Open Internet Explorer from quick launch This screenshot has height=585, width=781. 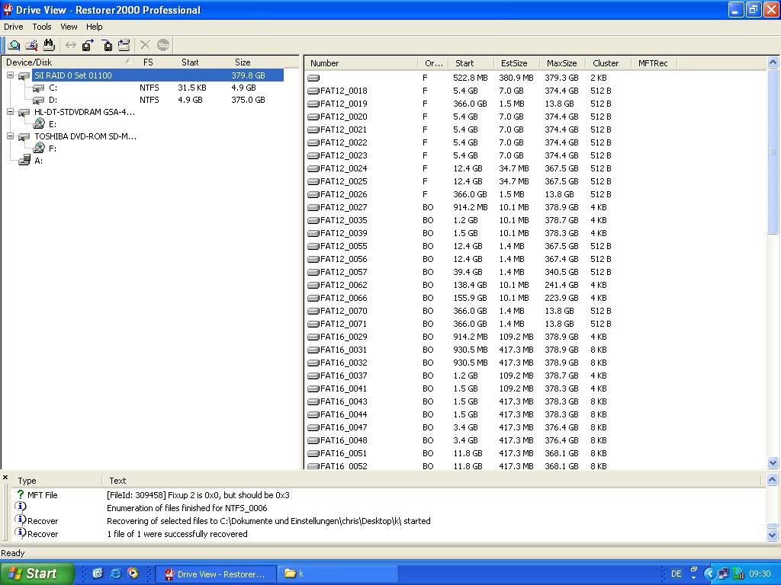(116, 574)
